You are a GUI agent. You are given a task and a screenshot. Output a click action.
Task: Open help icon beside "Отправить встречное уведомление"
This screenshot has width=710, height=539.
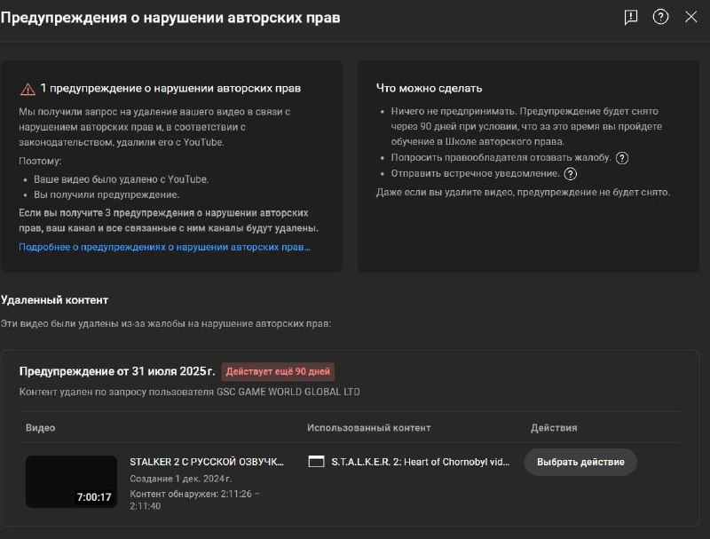tap(571, 174)
